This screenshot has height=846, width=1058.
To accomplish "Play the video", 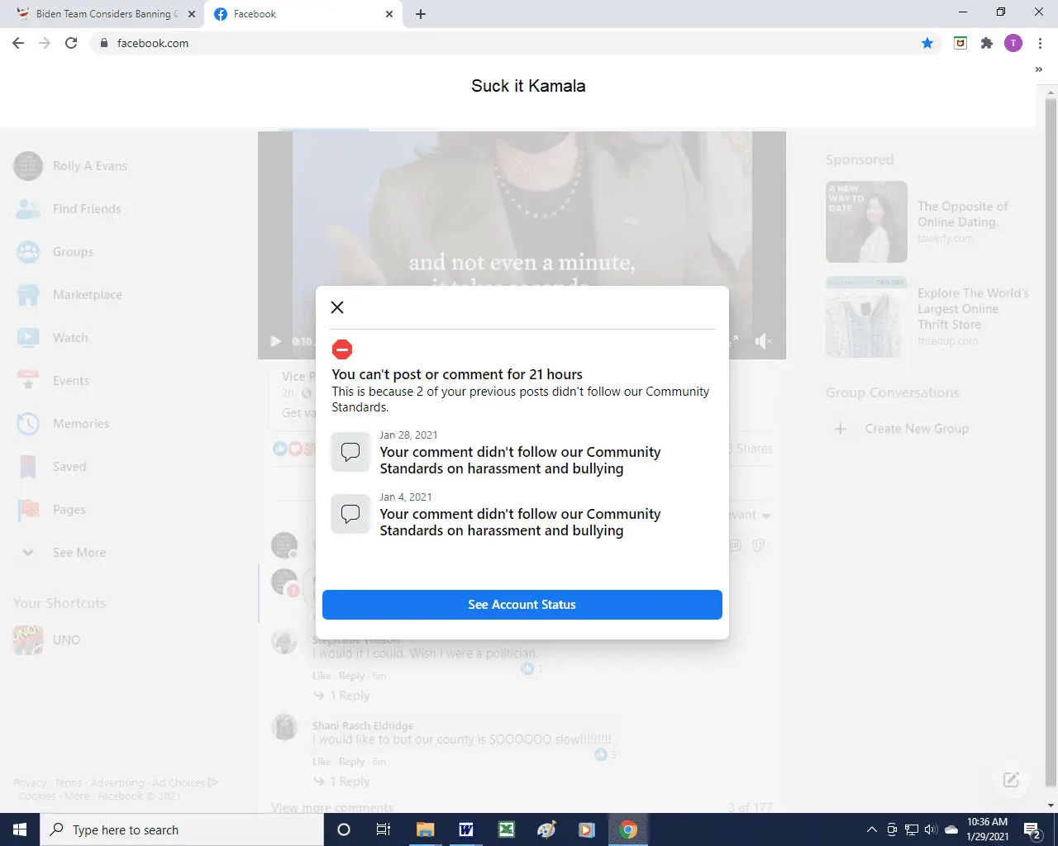I will coord(276,341).
